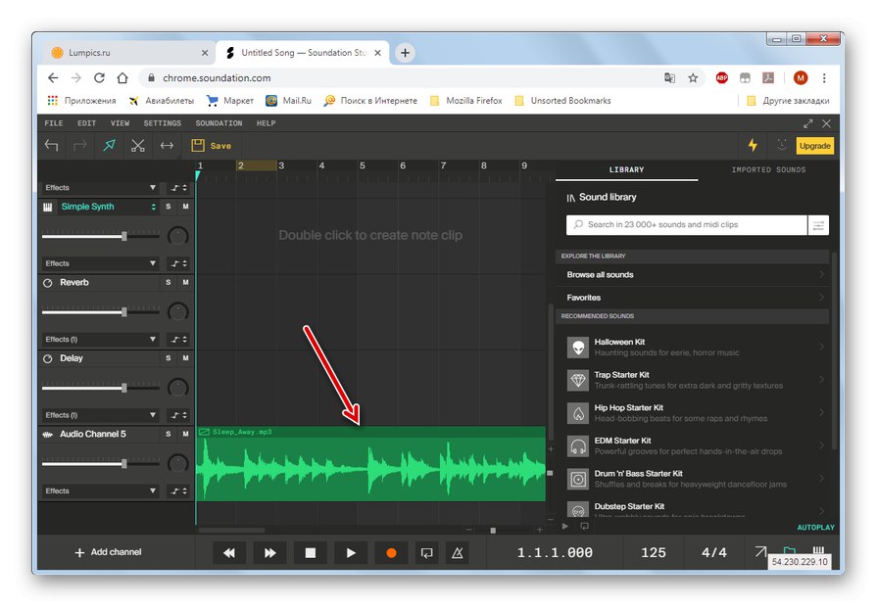Open Effects dropdown under Simple Synth
The image size is (877, 607).
pos(100,263)
